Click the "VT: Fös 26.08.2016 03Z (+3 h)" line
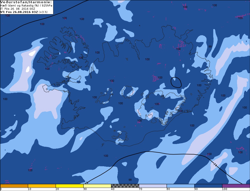 [24, 12]
